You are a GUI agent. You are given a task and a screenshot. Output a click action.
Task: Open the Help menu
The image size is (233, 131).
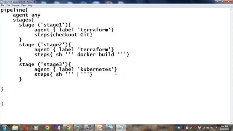[x=30, y=5]
